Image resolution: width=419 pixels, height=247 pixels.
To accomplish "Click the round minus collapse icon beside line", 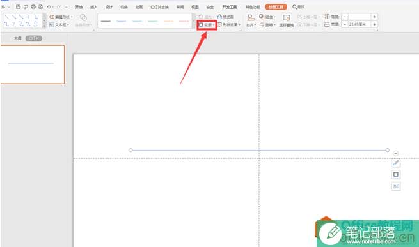I will tap(396, 153).
